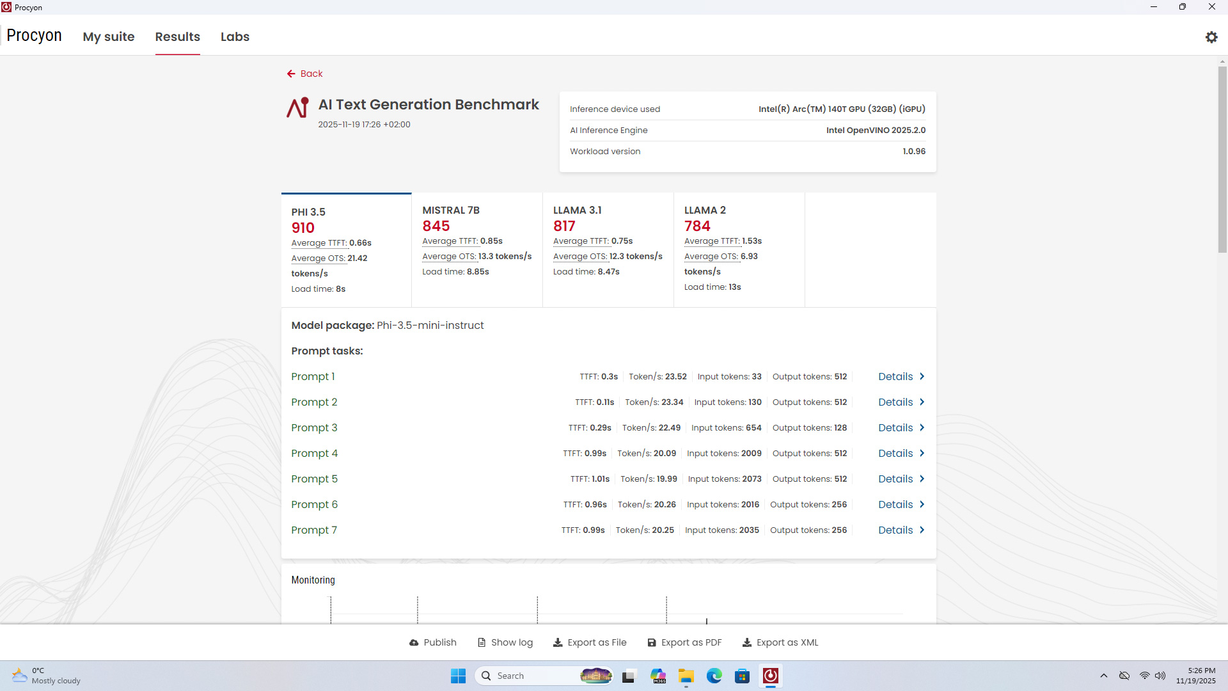
Task: Open Microsoft Store from the taskbar
Action: click(742, 676)
